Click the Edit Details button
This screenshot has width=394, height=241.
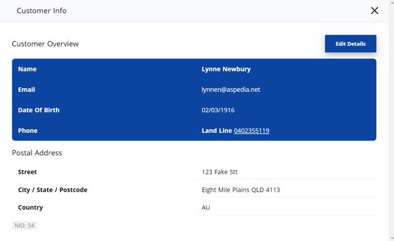(350, 44)
